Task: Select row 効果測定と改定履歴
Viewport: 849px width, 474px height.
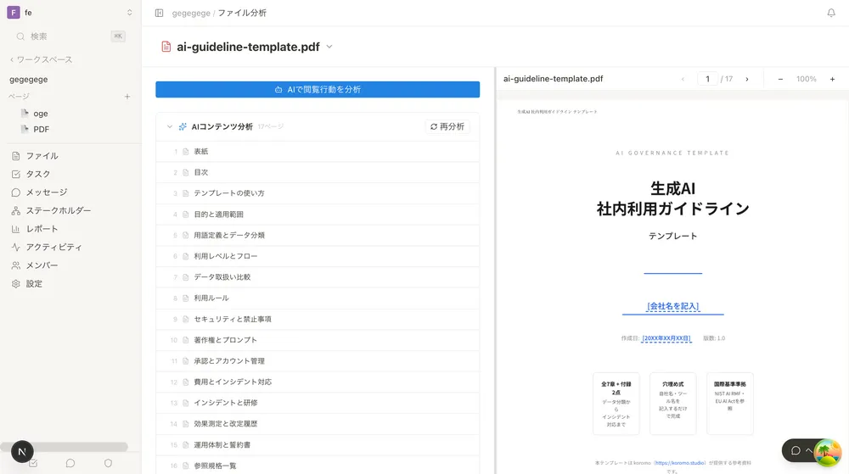Action: 318,424
